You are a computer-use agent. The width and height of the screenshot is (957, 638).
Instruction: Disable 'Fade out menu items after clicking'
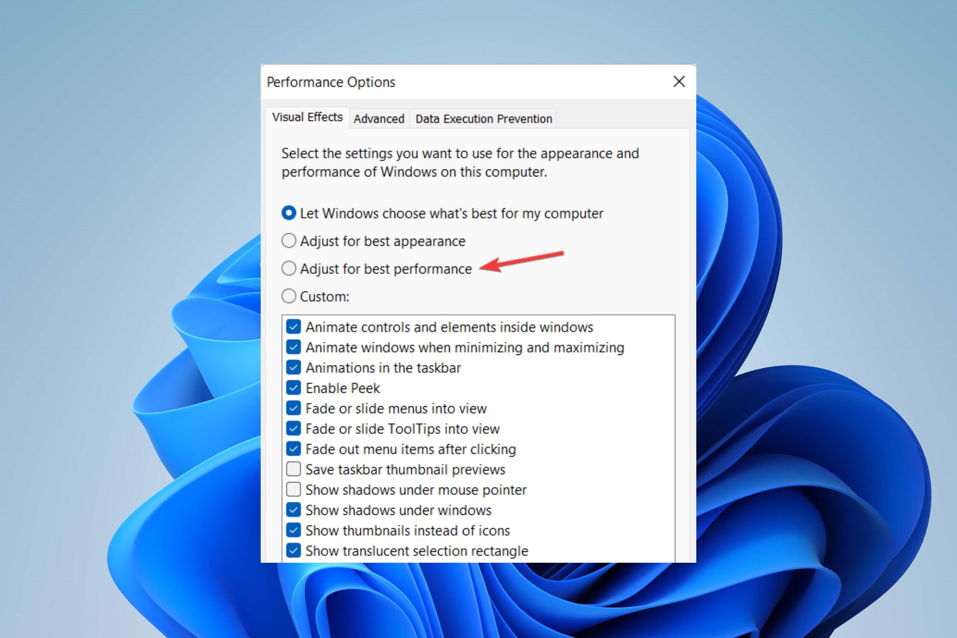pyautogui.click(x=295, y=449)
